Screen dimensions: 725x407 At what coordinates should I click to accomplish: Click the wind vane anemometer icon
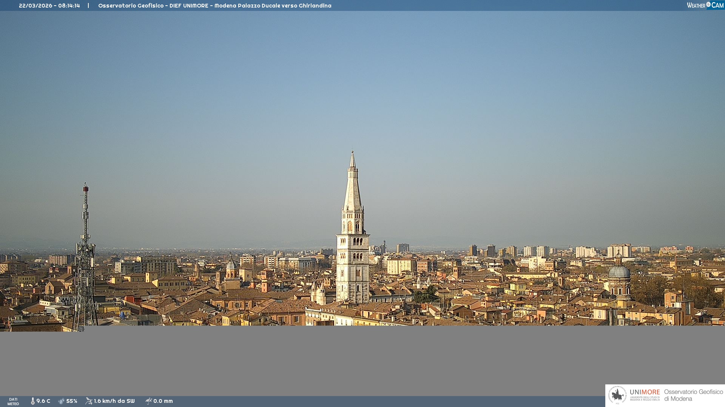pos(89,401)
